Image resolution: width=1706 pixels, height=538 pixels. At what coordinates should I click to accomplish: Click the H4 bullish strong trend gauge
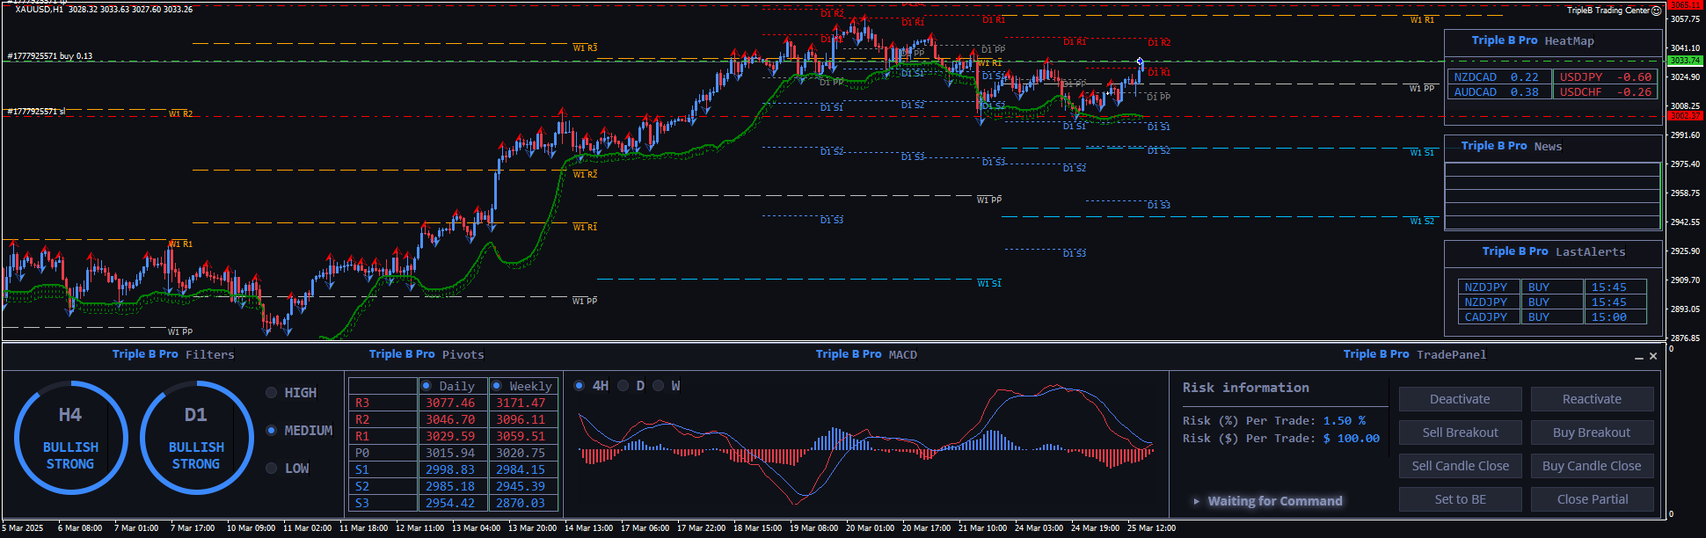point(70,438)
